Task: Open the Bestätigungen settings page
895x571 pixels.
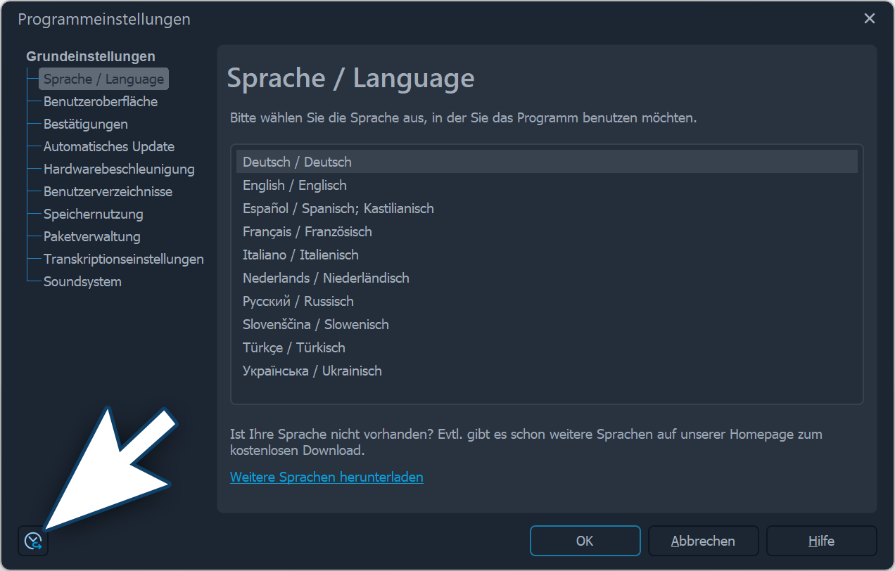Action: coord(86,124)
